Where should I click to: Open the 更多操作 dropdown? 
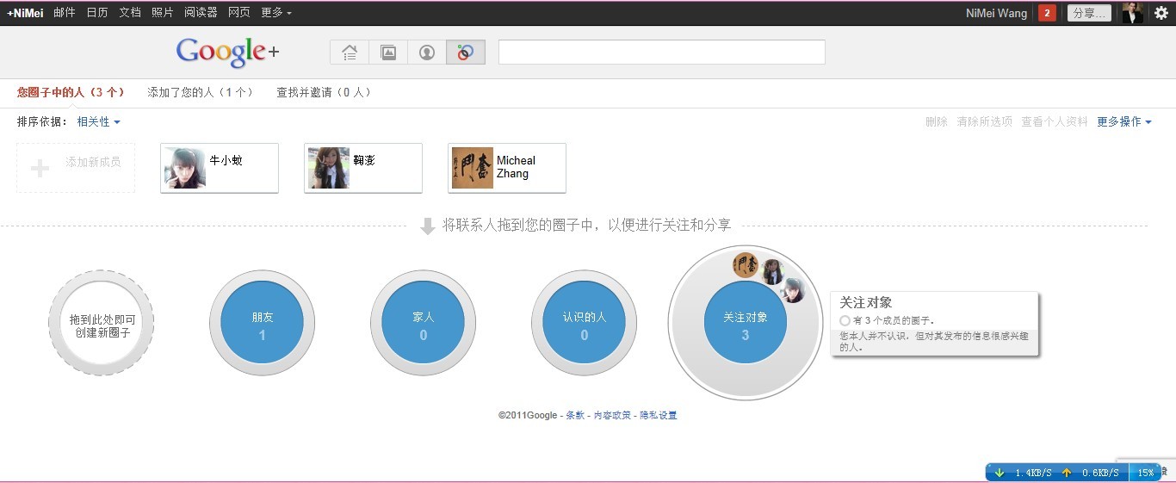coord(1124,122)
